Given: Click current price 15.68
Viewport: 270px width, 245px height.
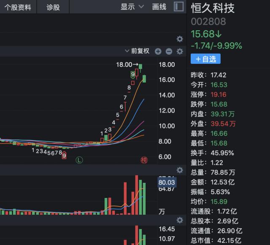Looking at the screenshot, I should tap(206, 34).
